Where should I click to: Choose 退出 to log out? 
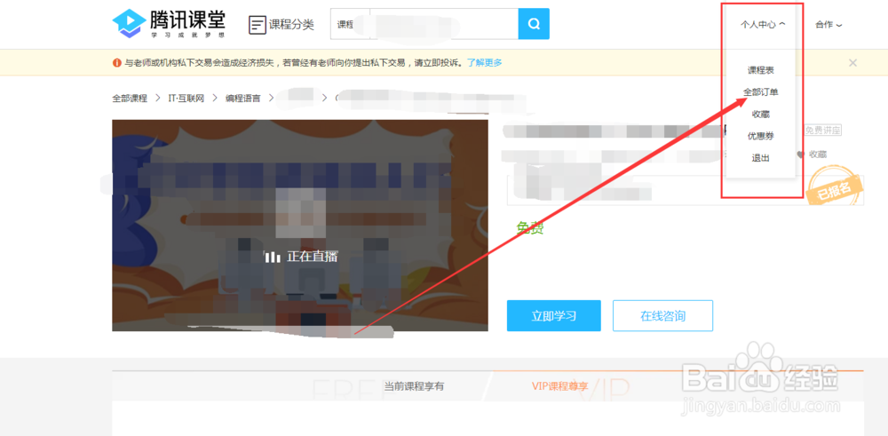click(x=761, y=158)
